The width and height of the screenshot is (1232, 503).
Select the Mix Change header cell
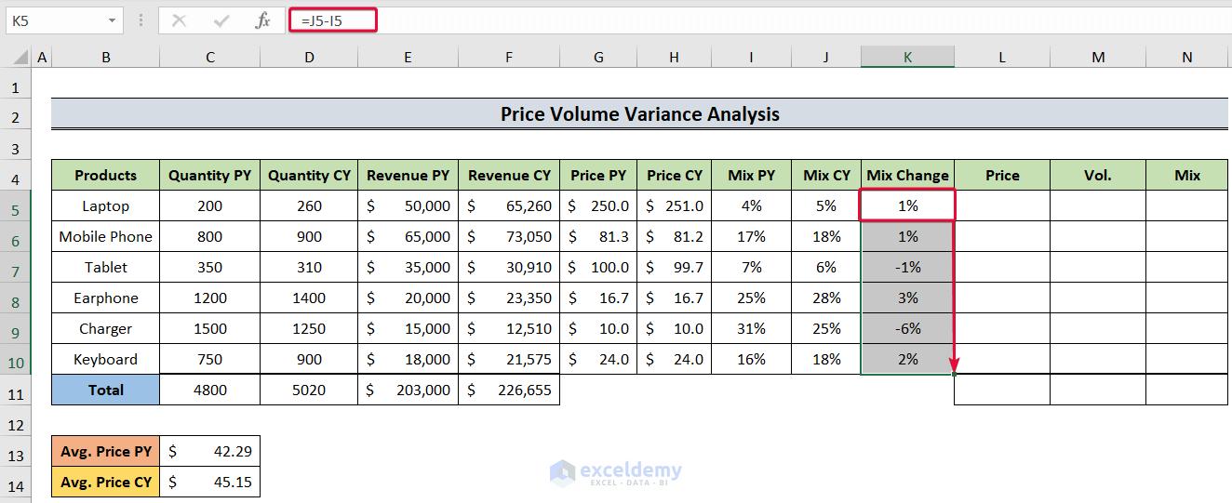[907, 175]
